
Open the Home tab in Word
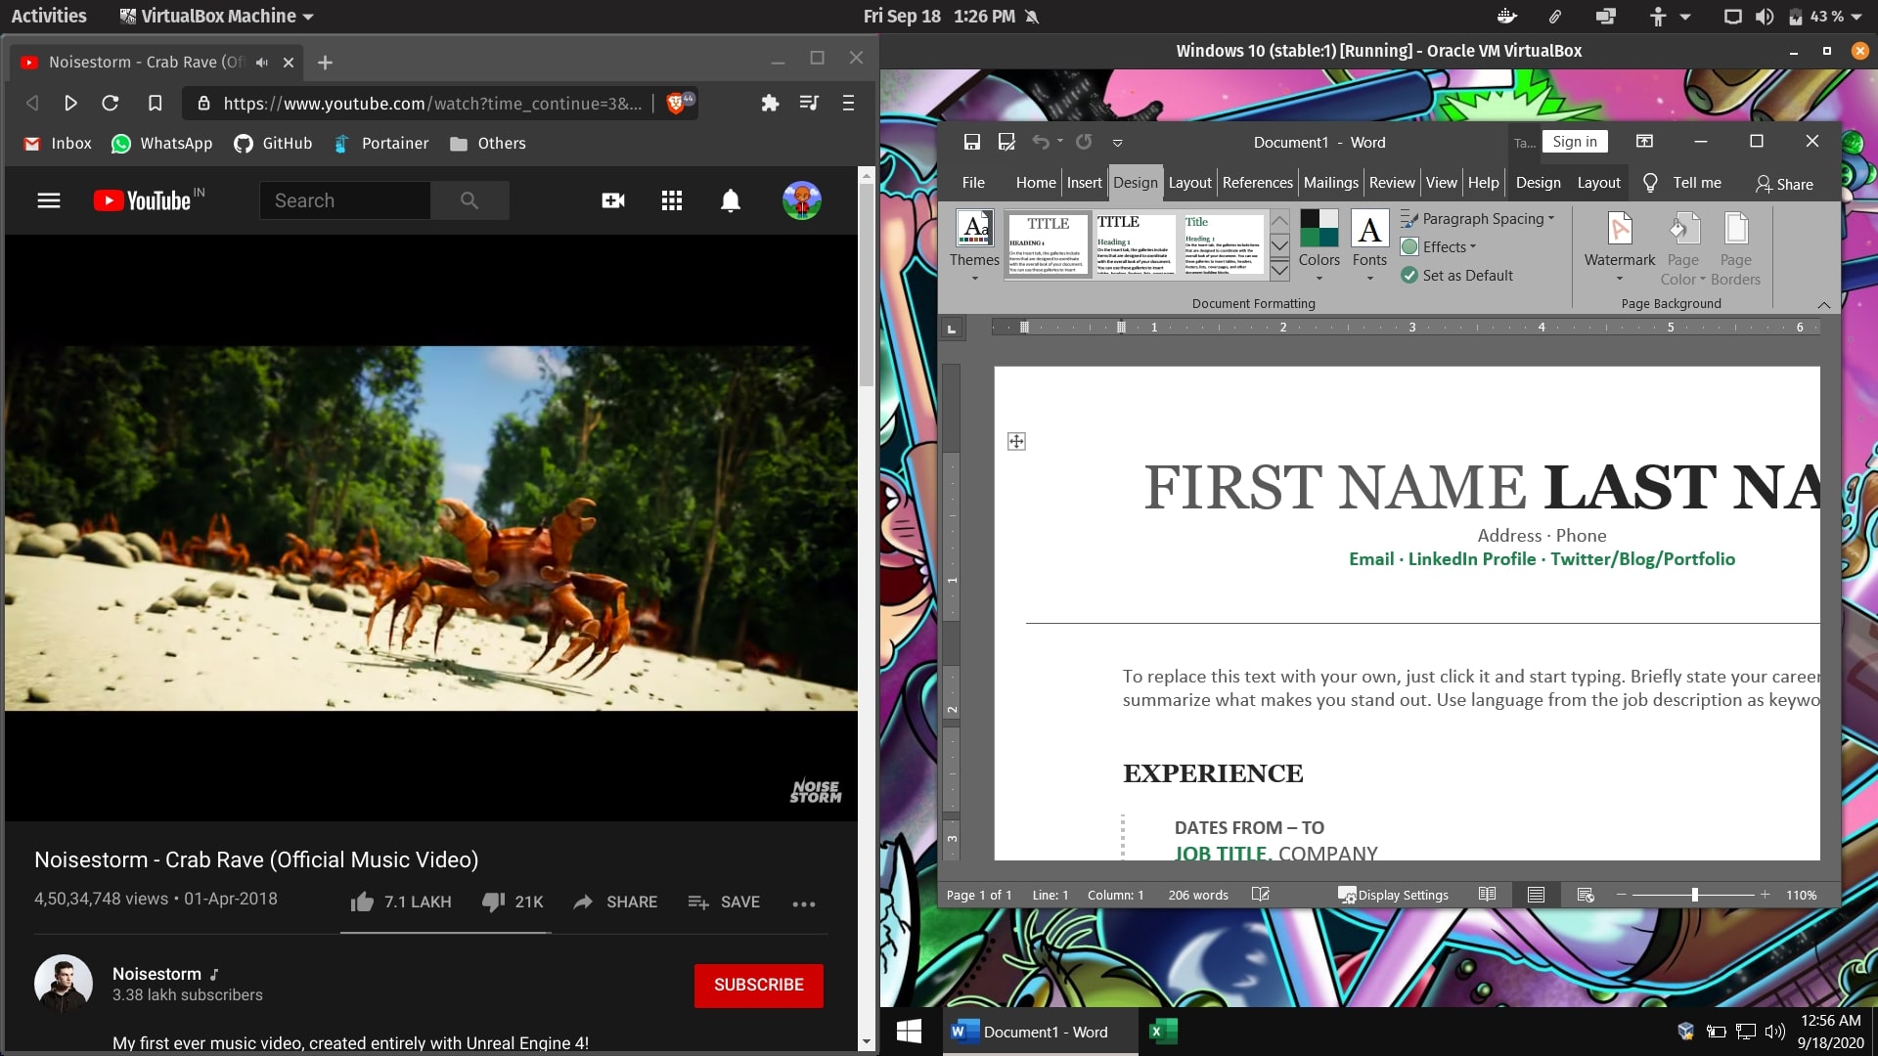coord(1036,183)
